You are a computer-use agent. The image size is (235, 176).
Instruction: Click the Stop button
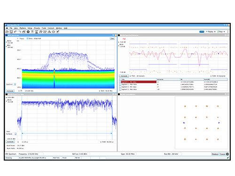click(x=220, y=32)
